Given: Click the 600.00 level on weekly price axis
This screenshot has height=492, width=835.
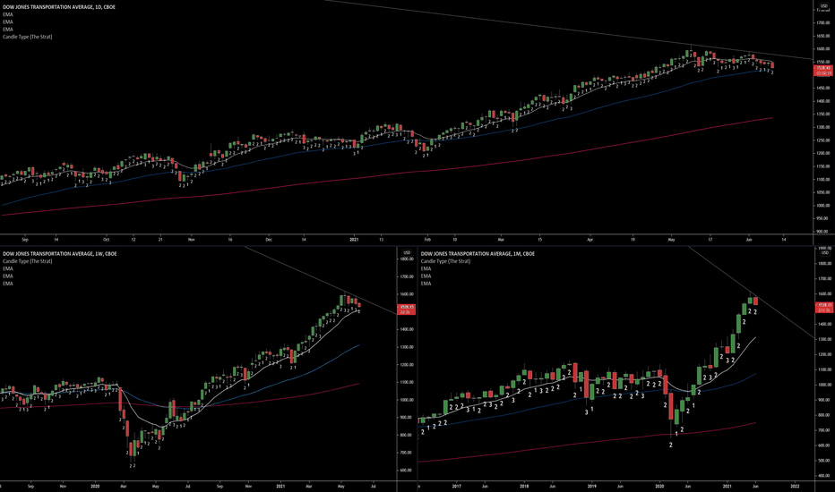Looking at the screenshot, I should click(x=407, y=471).
